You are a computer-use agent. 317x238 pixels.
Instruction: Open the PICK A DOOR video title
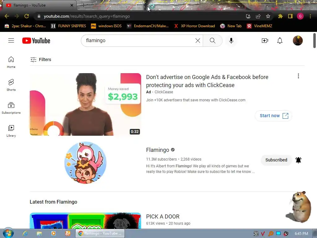163,216
